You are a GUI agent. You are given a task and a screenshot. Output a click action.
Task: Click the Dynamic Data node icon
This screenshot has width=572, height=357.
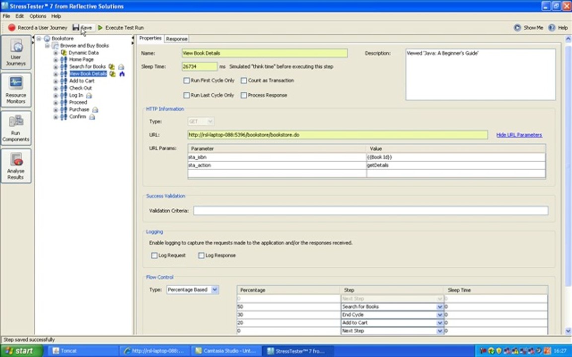point(64,53)
